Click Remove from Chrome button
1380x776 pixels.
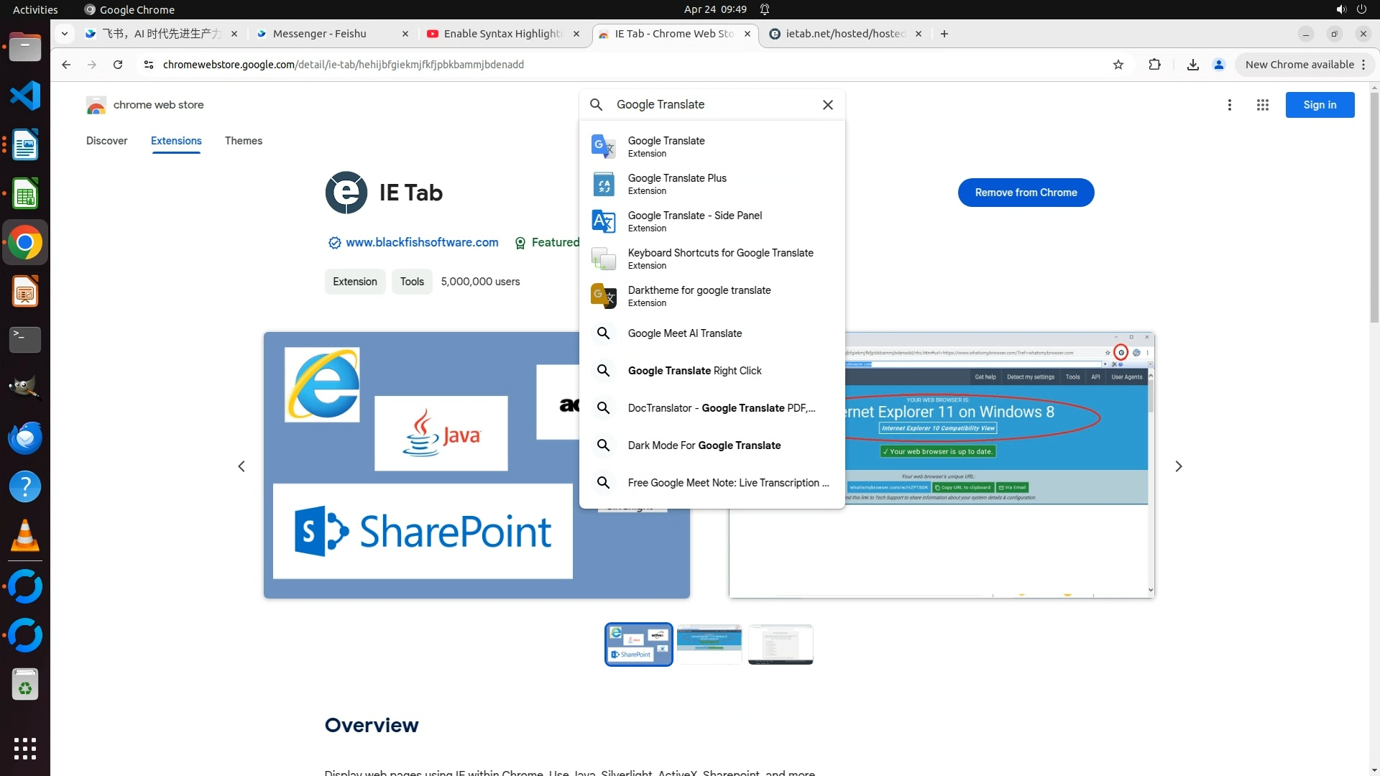(x=1026, y=193)
